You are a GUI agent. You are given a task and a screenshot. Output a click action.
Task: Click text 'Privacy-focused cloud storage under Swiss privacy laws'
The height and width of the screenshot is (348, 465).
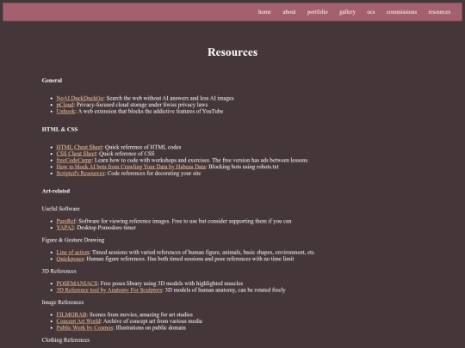point(142,105)
